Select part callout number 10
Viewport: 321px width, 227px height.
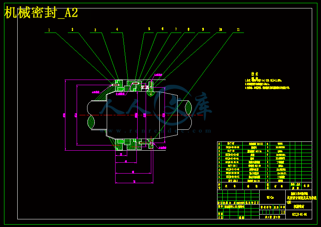point(220,29)
